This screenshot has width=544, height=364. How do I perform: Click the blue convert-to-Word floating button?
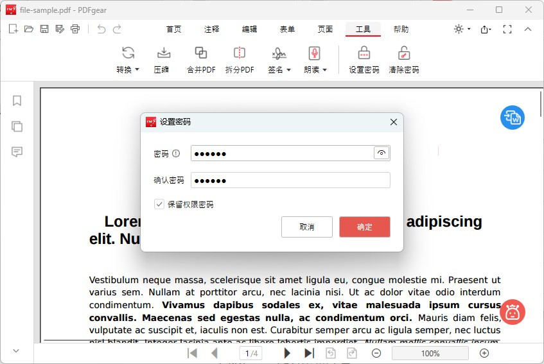(513, 117)
